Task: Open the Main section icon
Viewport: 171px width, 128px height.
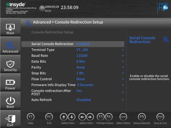Action: (x=10, y=27)
